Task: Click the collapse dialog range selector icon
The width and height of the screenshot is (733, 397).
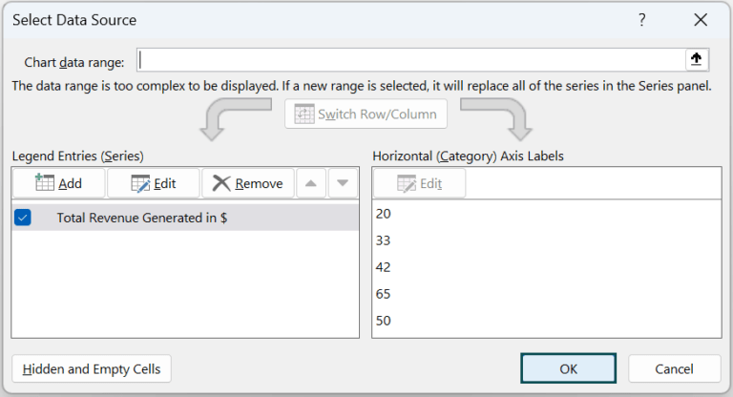Action: (697, 60)
